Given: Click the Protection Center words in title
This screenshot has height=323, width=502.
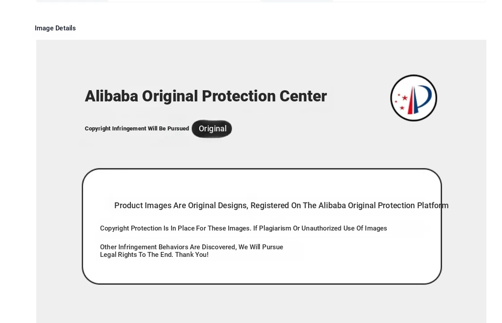Looking at the screenshot, I should pyautogui.click(x=264, y=96).
